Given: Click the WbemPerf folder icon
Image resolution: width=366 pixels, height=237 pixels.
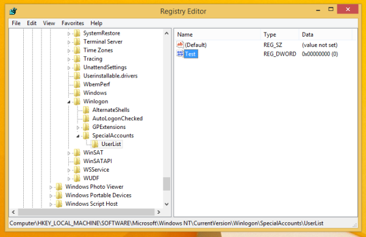Looking at the screenshot, I should pos(77,85).
